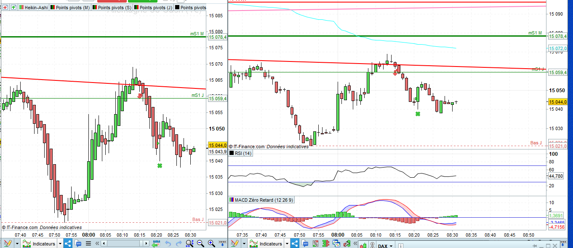Open drawing tools pencil in right chart

[x=235, y=243]
